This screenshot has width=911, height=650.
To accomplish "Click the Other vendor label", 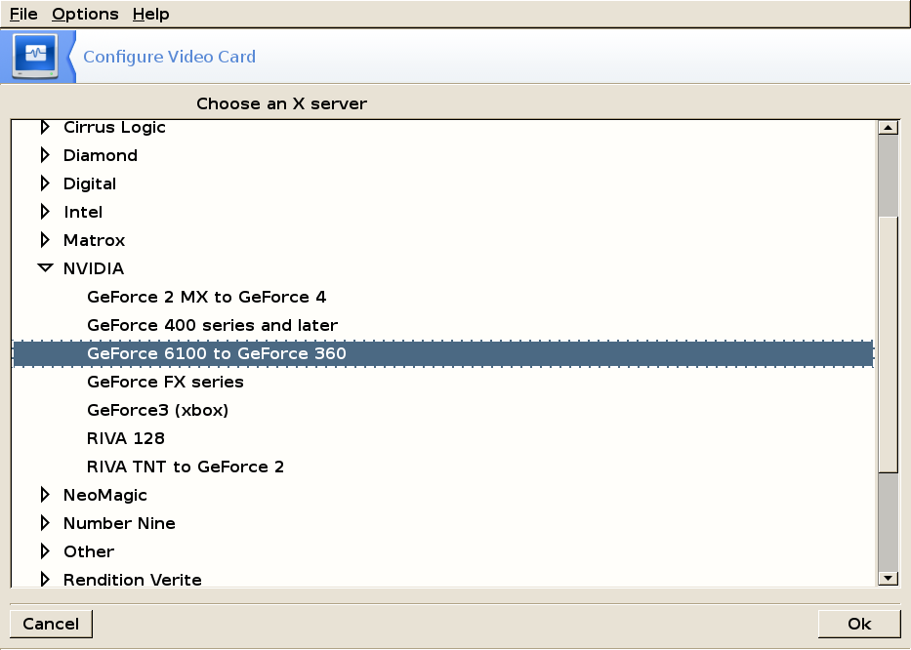I will coord(88,551).
